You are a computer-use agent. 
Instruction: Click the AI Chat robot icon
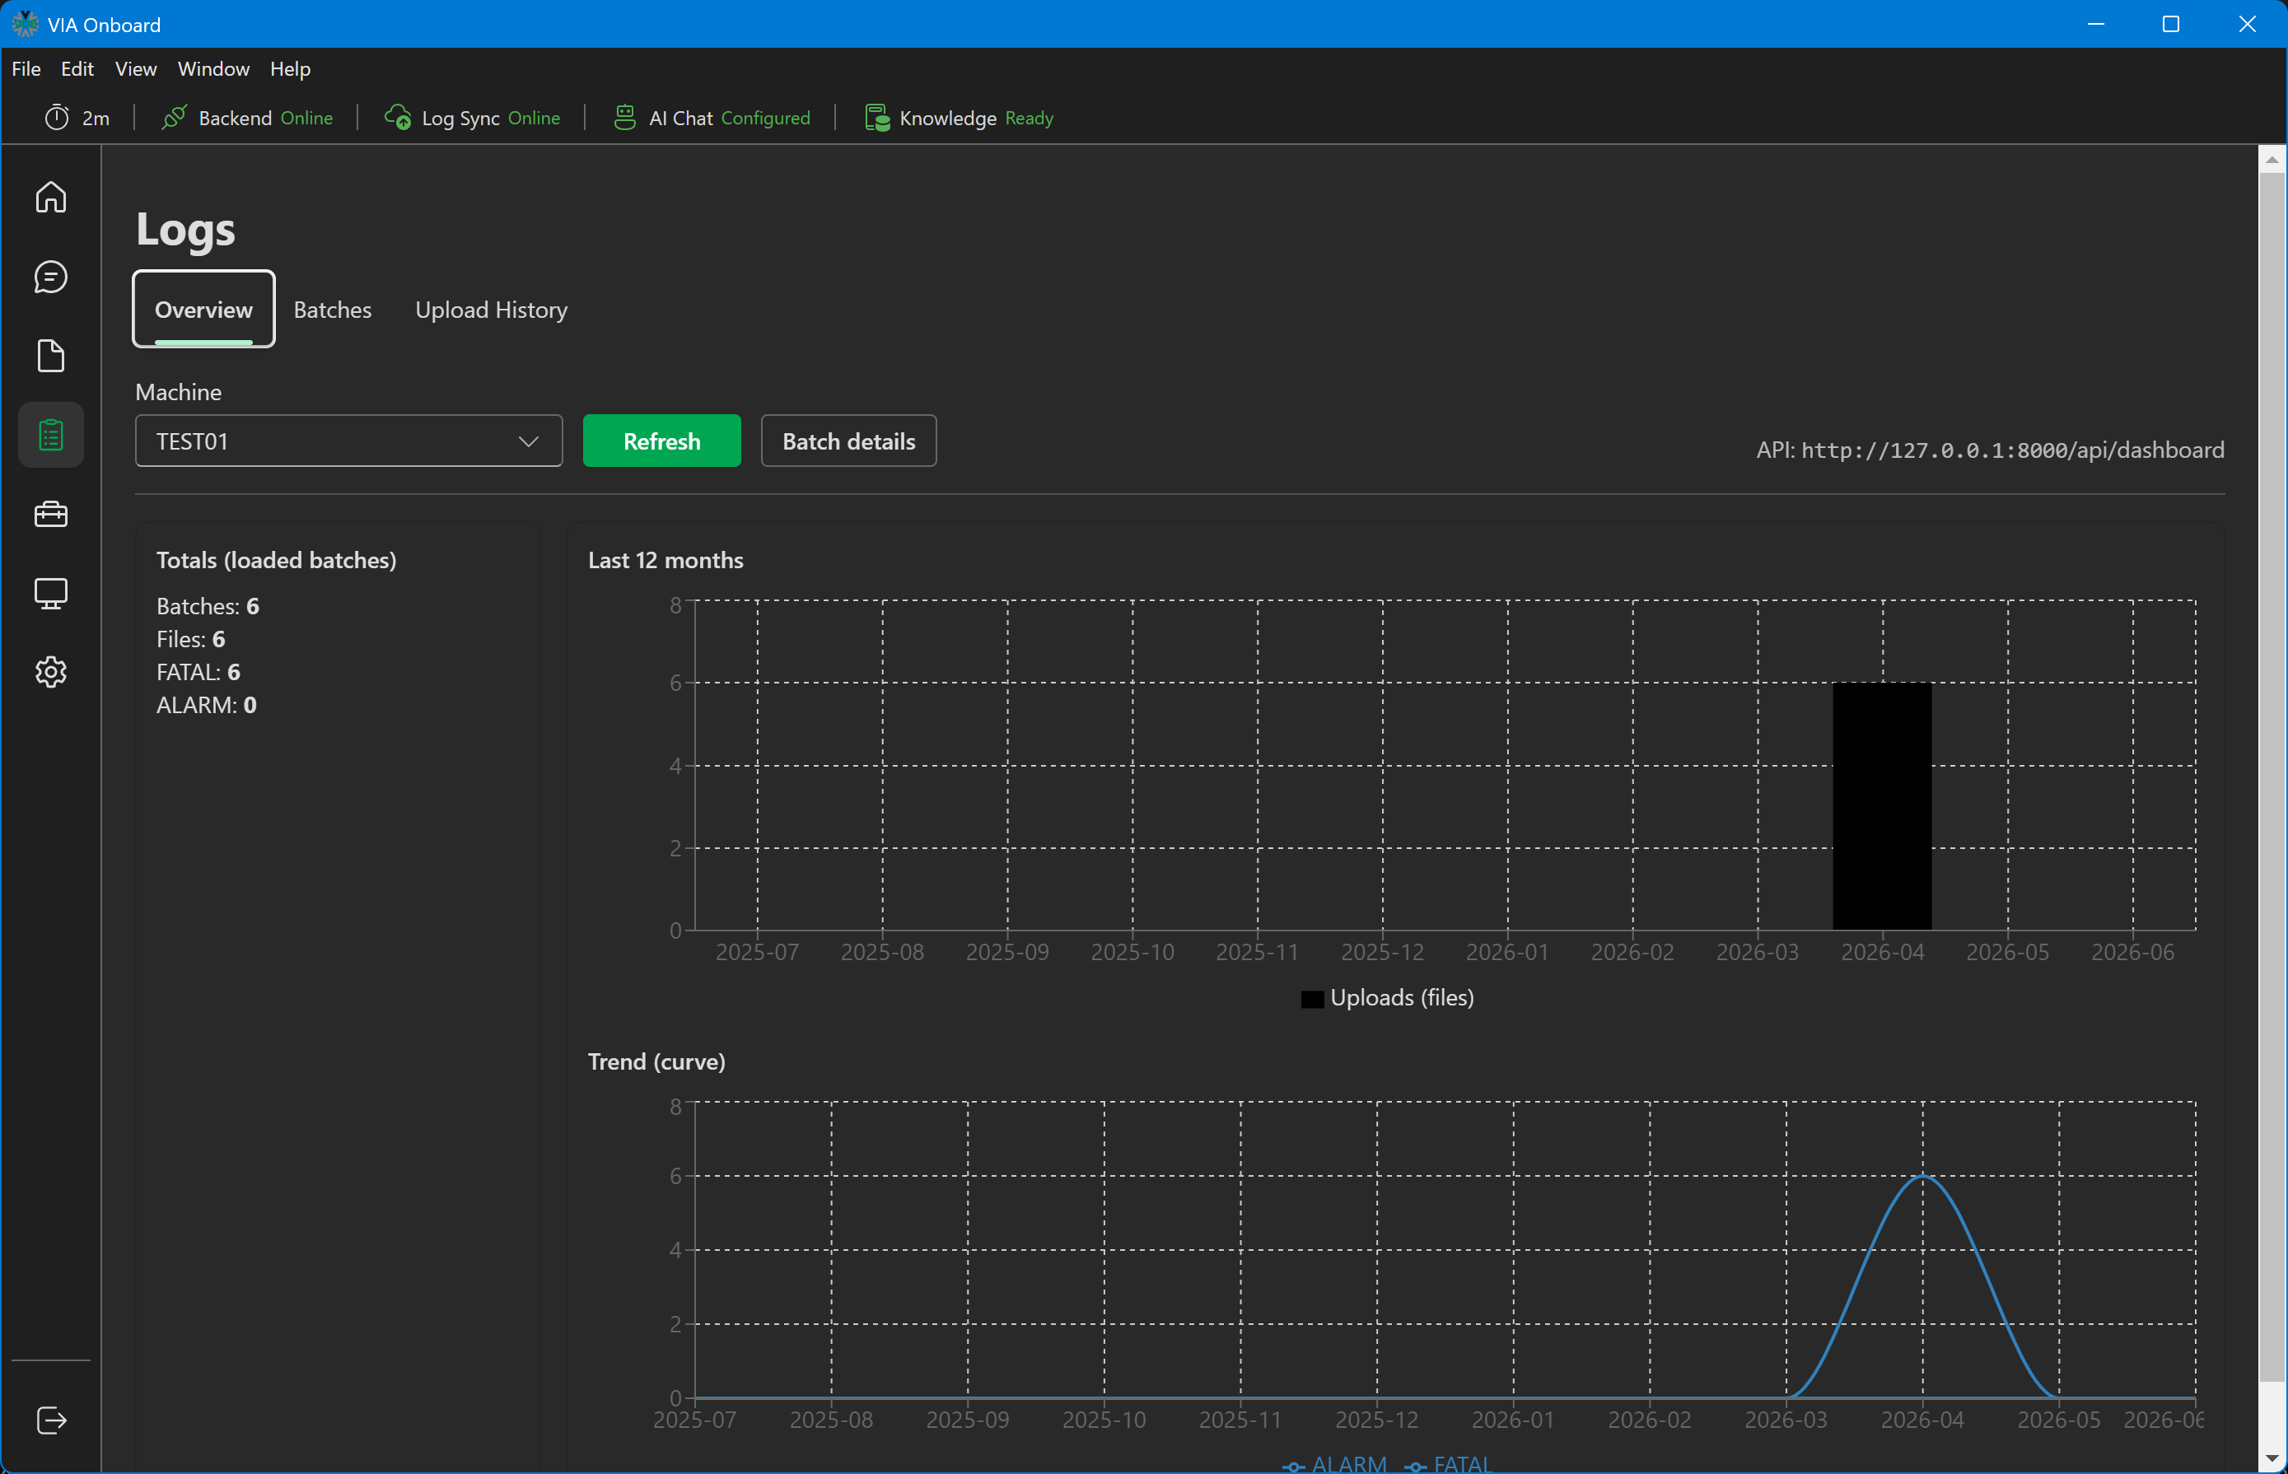[625, 118]
